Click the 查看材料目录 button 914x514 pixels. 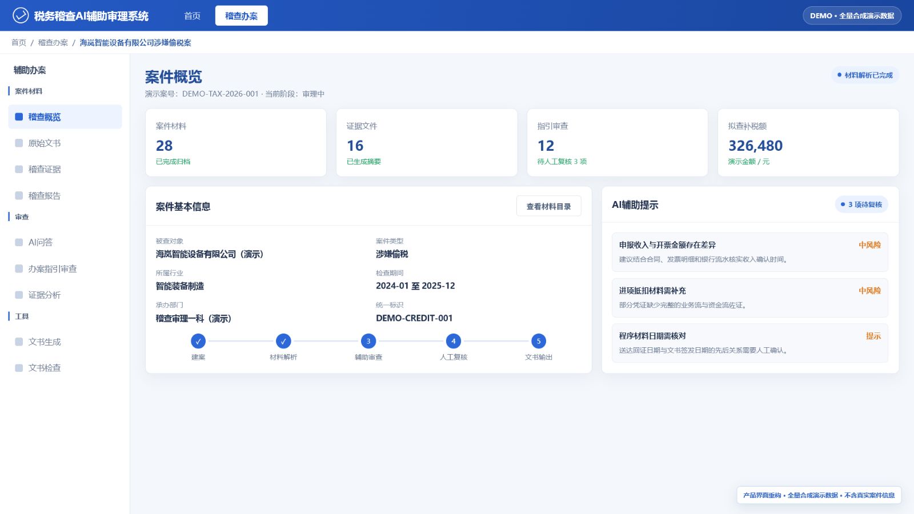click(548, 206)
